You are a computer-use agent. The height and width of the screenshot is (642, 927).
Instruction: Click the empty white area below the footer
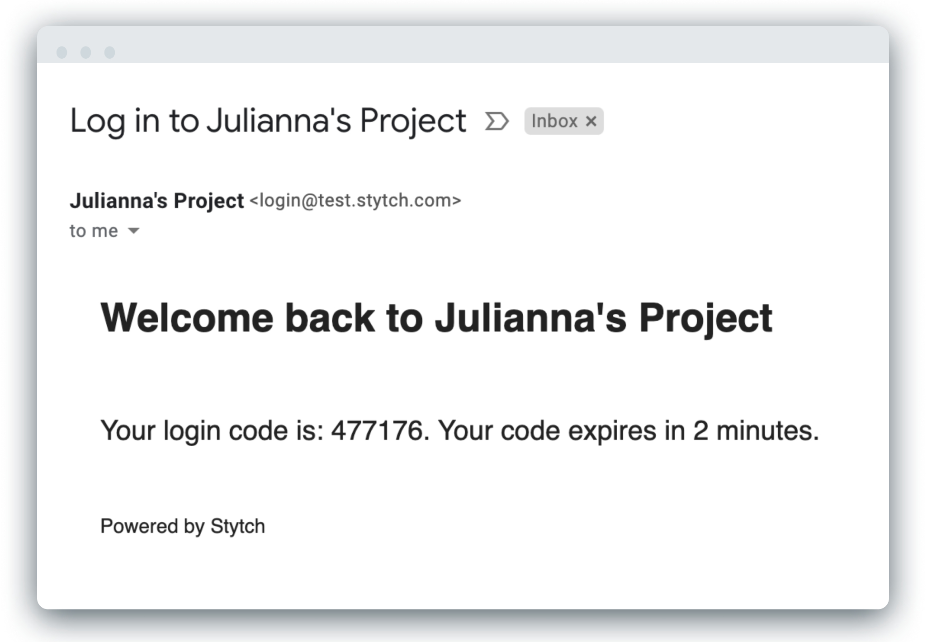click(463, 574)
